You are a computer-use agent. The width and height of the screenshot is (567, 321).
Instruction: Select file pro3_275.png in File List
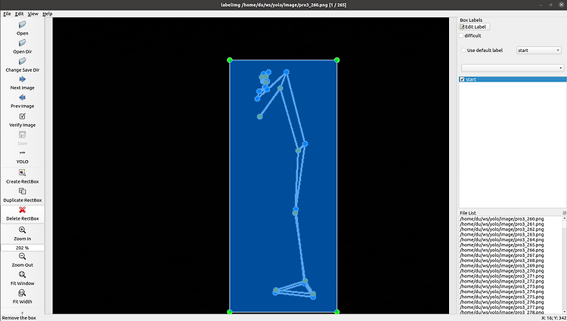coord(501,297)
